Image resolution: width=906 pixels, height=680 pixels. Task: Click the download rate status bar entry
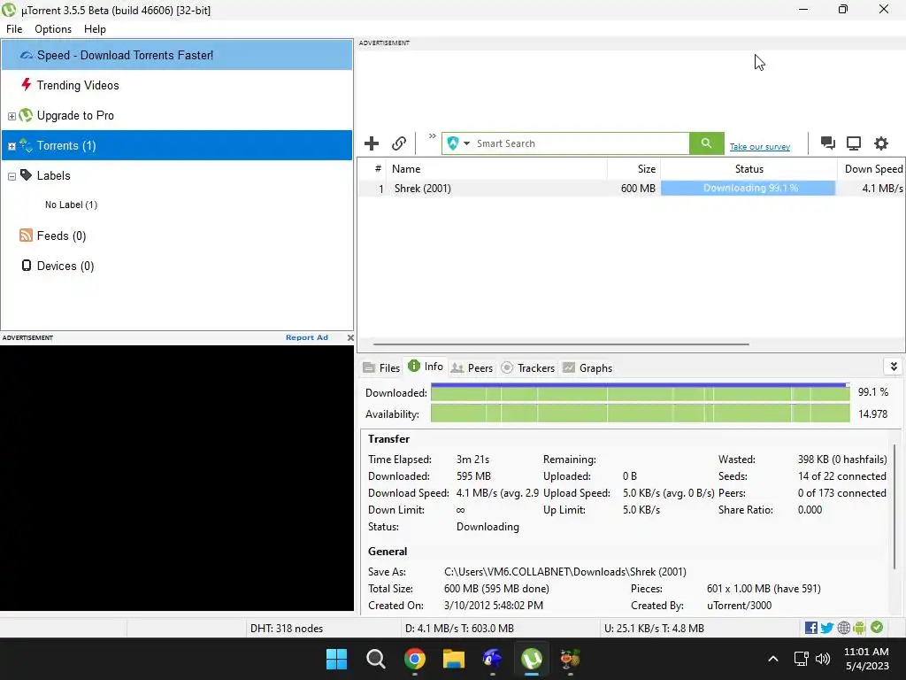coord(459,629)
